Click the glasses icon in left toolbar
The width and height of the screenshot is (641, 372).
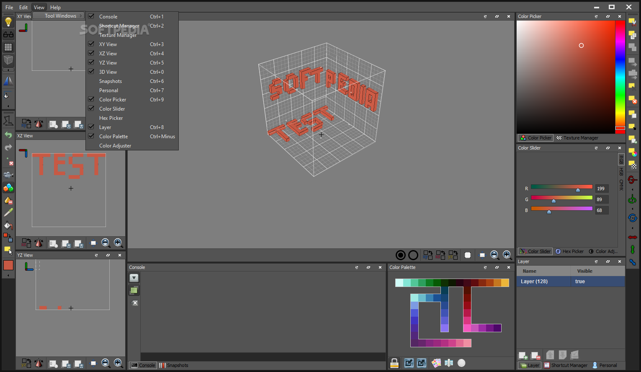coord(8,35)
